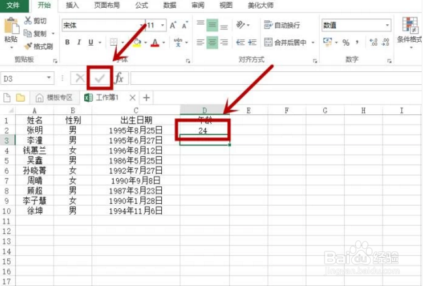The image size is (423, 286).
Task: Click the cell borders icon
Action: [114, 42]
